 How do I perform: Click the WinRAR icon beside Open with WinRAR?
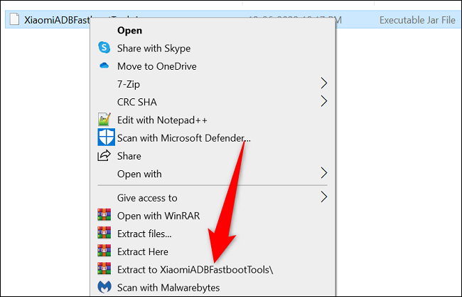pos(104,216)
